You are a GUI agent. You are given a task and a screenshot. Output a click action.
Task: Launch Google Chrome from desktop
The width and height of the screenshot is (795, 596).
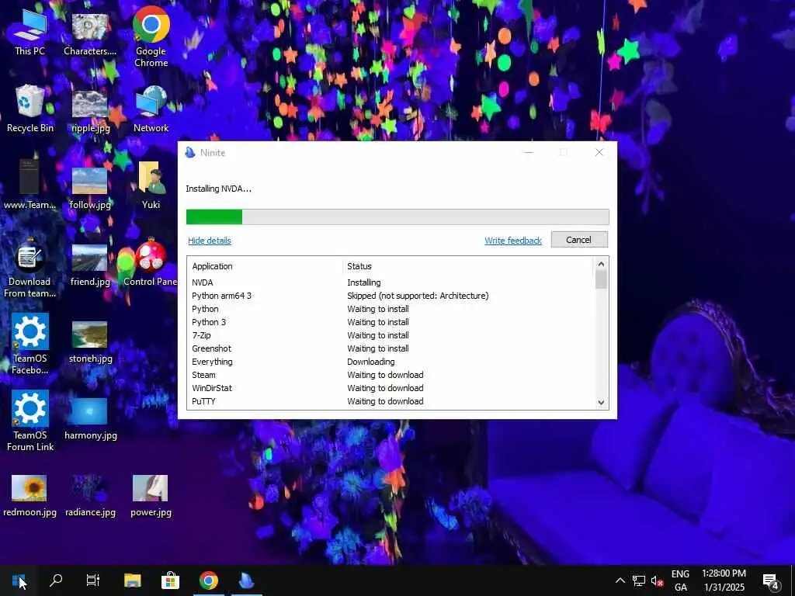click(x=151, y=36)
